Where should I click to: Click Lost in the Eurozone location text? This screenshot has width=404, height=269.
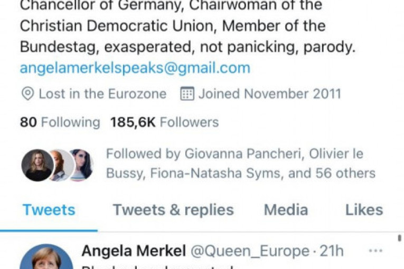[102, 94]
